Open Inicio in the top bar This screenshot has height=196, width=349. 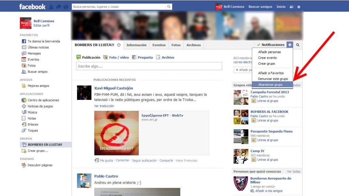point(281,7)
